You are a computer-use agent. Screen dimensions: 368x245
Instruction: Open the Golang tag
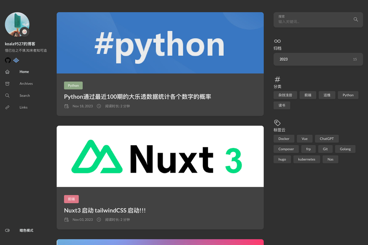tap(345, 149)
